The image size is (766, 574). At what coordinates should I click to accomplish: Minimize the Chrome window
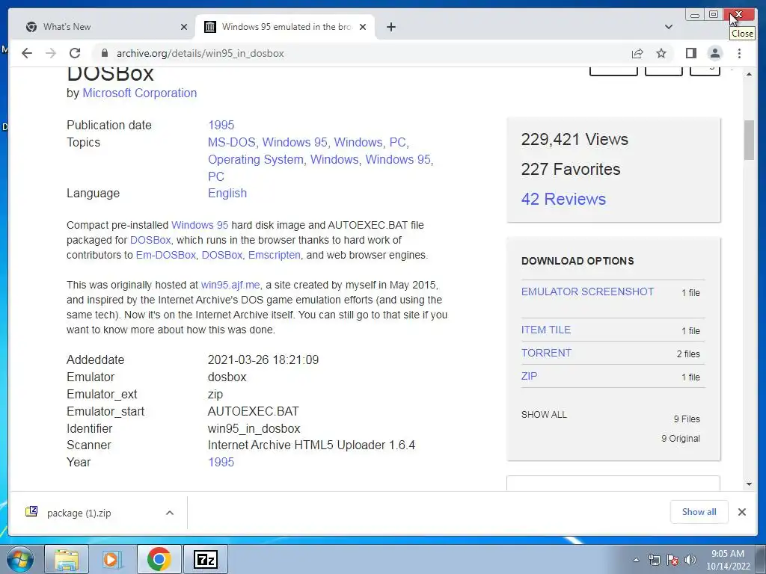click(695, 15)
